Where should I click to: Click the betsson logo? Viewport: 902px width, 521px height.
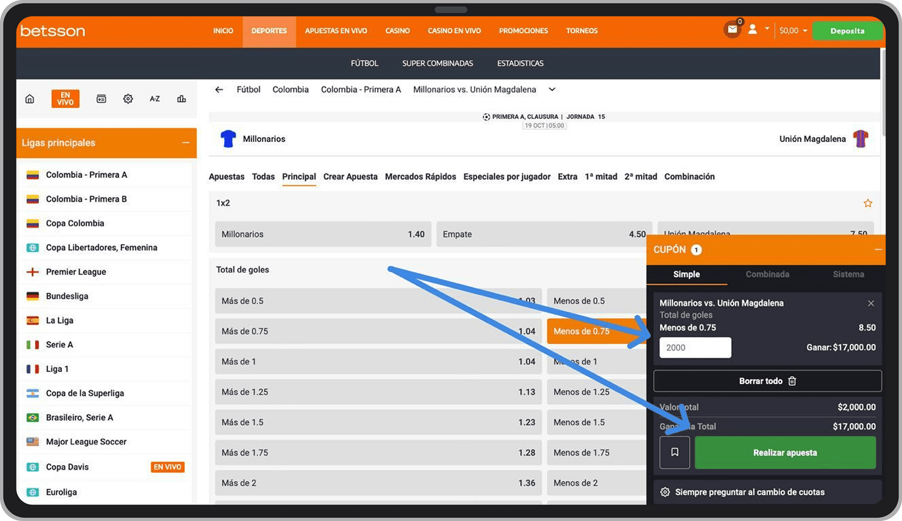(53, 31)
